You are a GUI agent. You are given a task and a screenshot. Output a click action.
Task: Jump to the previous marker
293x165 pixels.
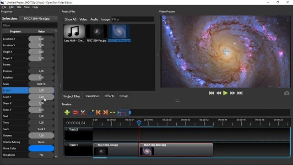point(98,112)
